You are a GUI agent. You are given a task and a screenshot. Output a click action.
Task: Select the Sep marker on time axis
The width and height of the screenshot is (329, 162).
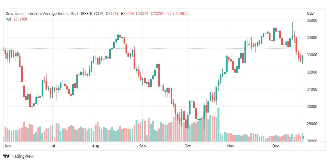pos(142,146)
